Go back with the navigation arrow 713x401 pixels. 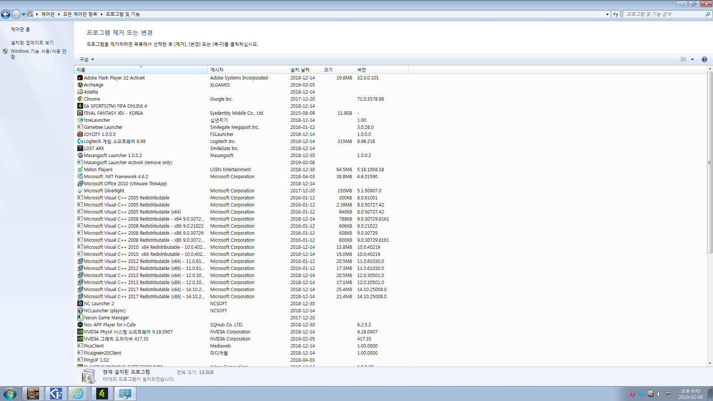pos(6,14)
